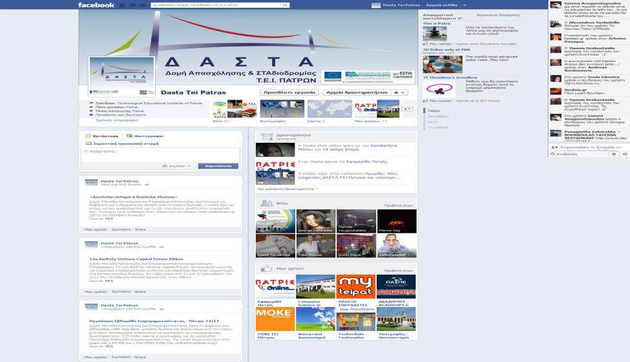Open the friends thumbnail tile under cover
This screenshot has height=362, width=630.
[235, 109]
